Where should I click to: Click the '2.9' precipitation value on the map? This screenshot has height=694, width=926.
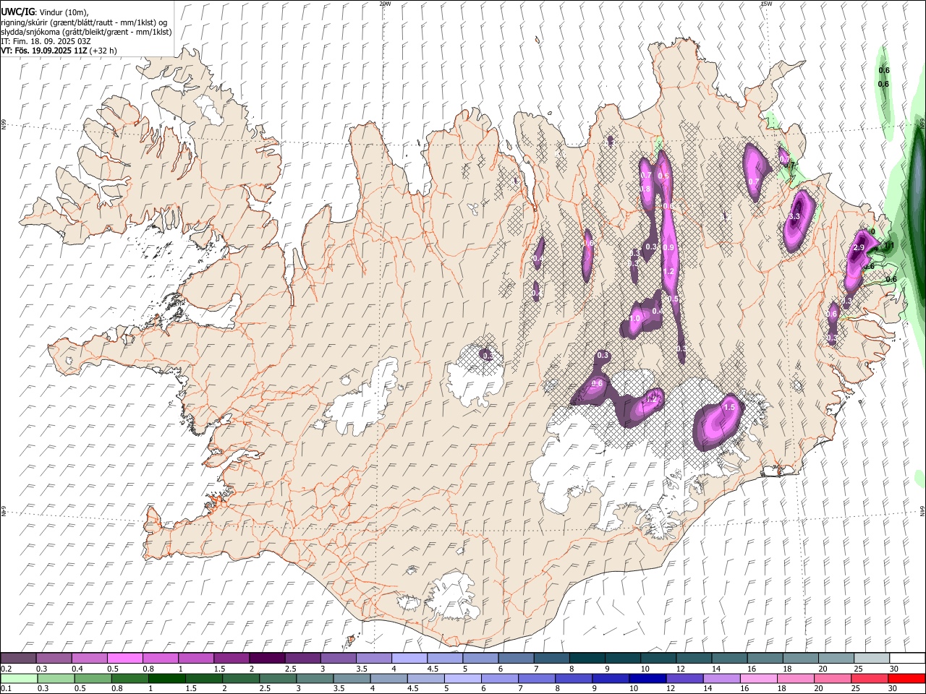[x=859, y=248]
